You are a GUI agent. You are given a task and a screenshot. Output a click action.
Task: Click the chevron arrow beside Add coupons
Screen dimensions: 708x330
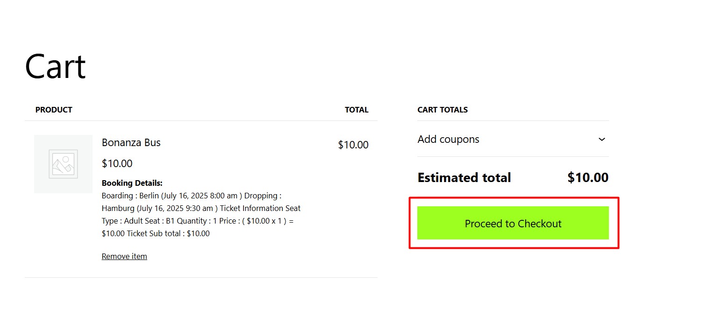pyautogui.click(x=602, y=139)
